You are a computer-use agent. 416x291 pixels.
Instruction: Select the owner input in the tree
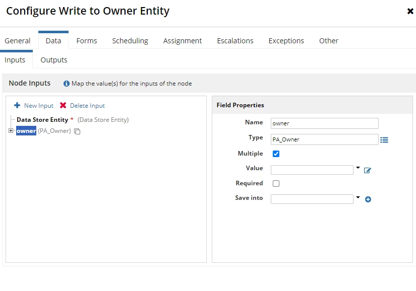[26, 131]
